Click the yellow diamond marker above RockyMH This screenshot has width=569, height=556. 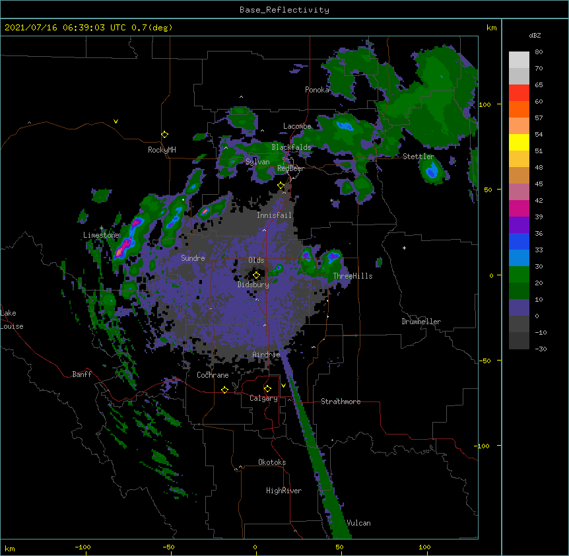pos(165,135)
